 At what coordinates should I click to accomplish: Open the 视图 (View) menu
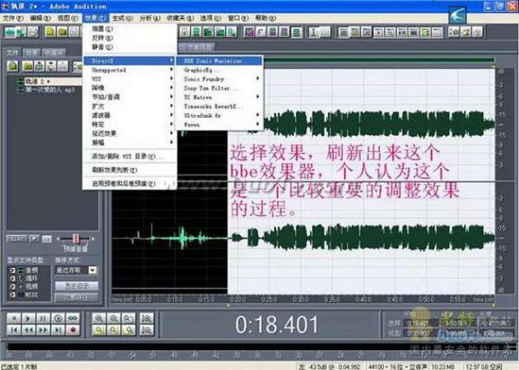pos(67,18)
